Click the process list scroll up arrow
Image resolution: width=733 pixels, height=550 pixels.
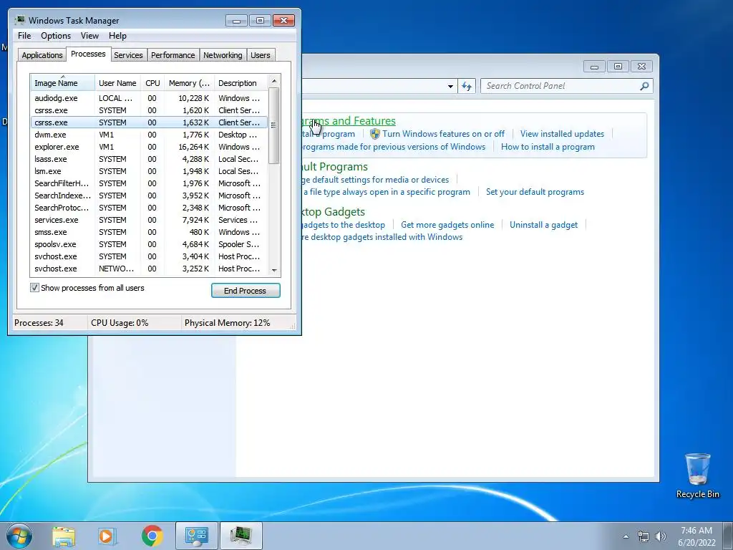(274, 81)
